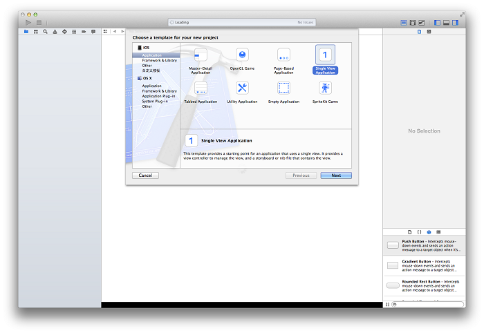
Task: Select the custom Chinese-named template category
Action: coord(156,70)
